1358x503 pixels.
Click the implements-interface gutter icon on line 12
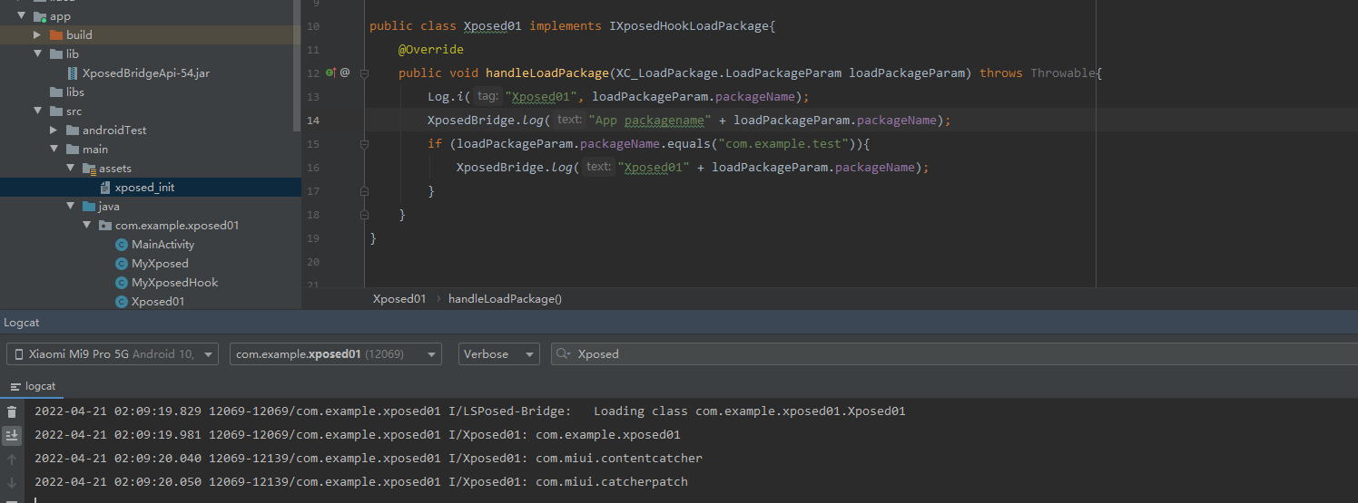(x=330, y=73)
